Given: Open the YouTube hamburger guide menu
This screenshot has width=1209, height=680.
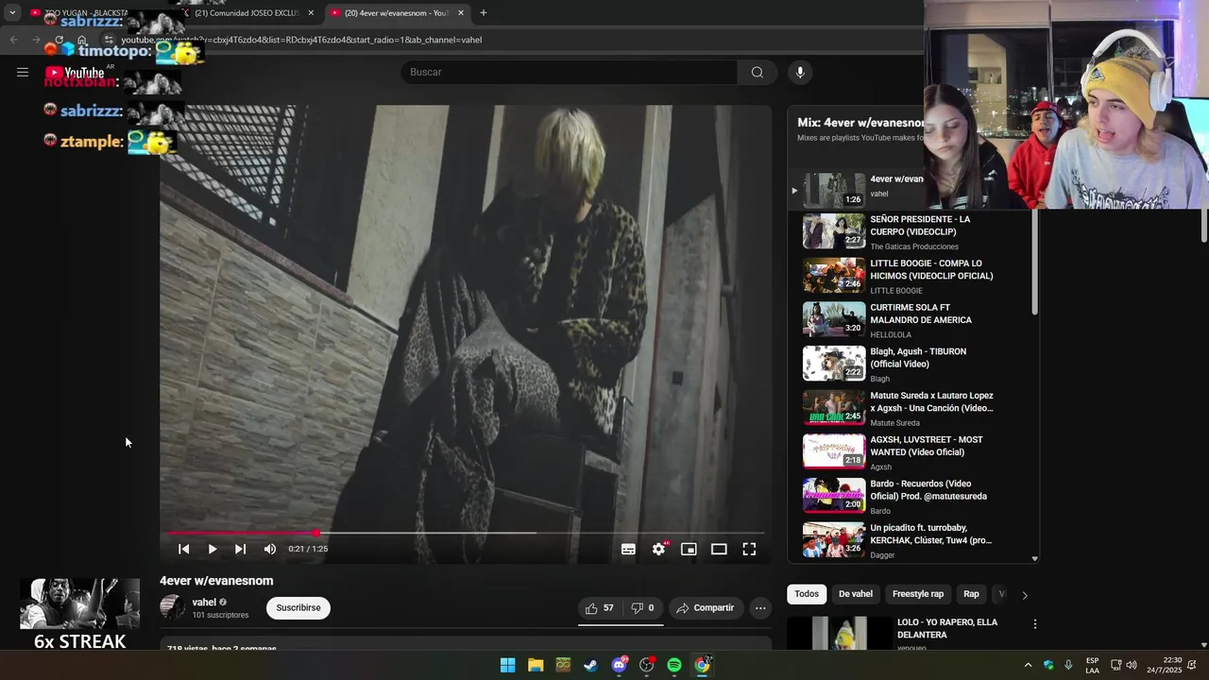Looking at the screenshot, I should 23,72.
